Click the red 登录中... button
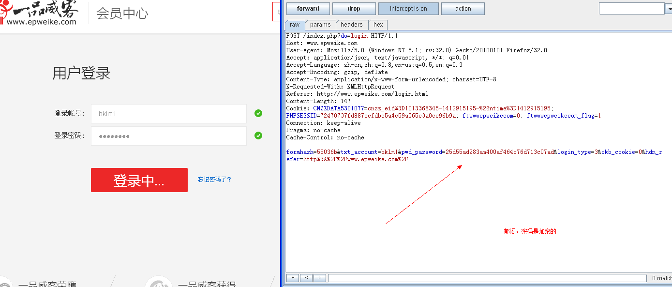672x287 pixels. pos(139,180)
